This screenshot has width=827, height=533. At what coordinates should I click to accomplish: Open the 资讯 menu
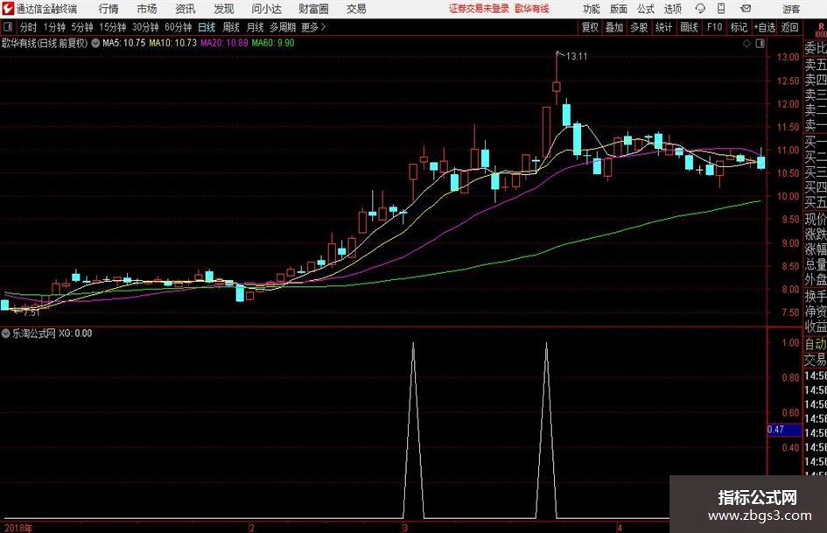pos(186,9)
